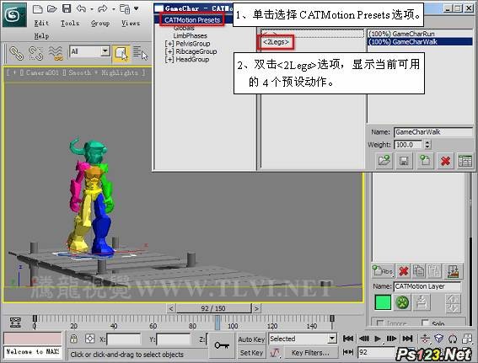
Task: Expand the RibcageGroup tree node
Action: point(169,51)
